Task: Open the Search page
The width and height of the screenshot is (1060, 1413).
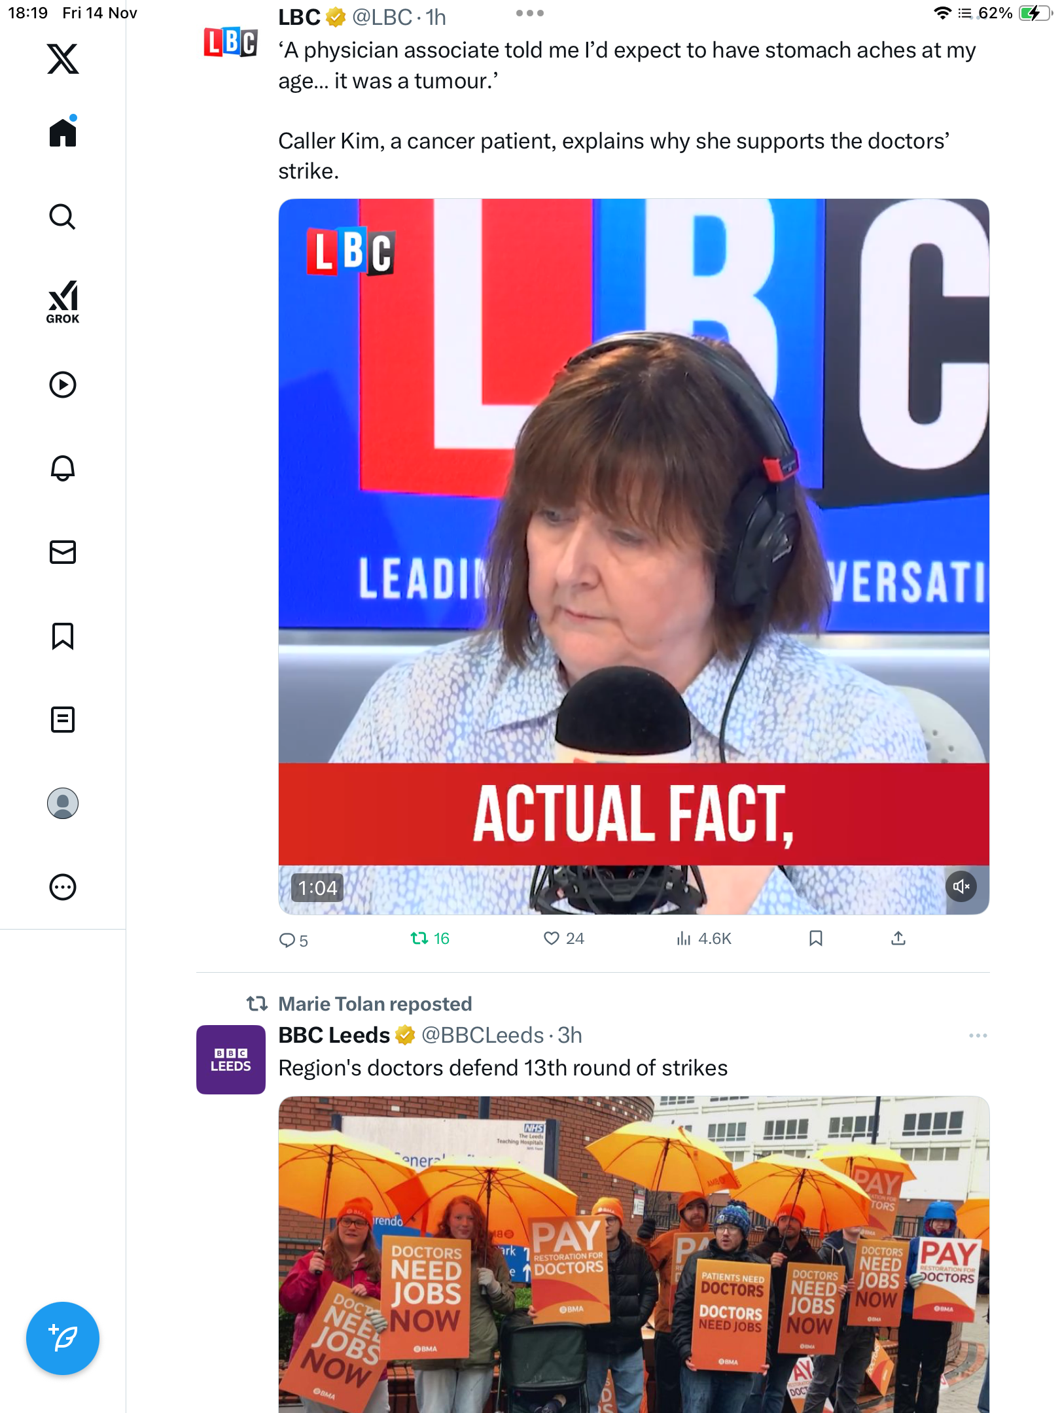Action: point(63,217)
